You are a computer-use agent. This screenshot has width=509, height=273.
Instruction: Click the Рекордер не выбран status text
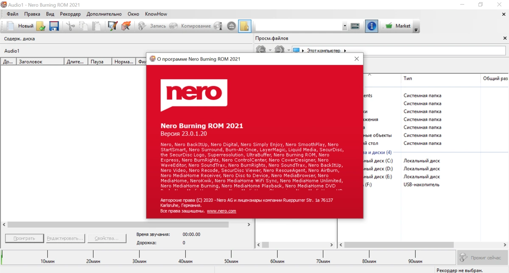[x=459, y=270]
